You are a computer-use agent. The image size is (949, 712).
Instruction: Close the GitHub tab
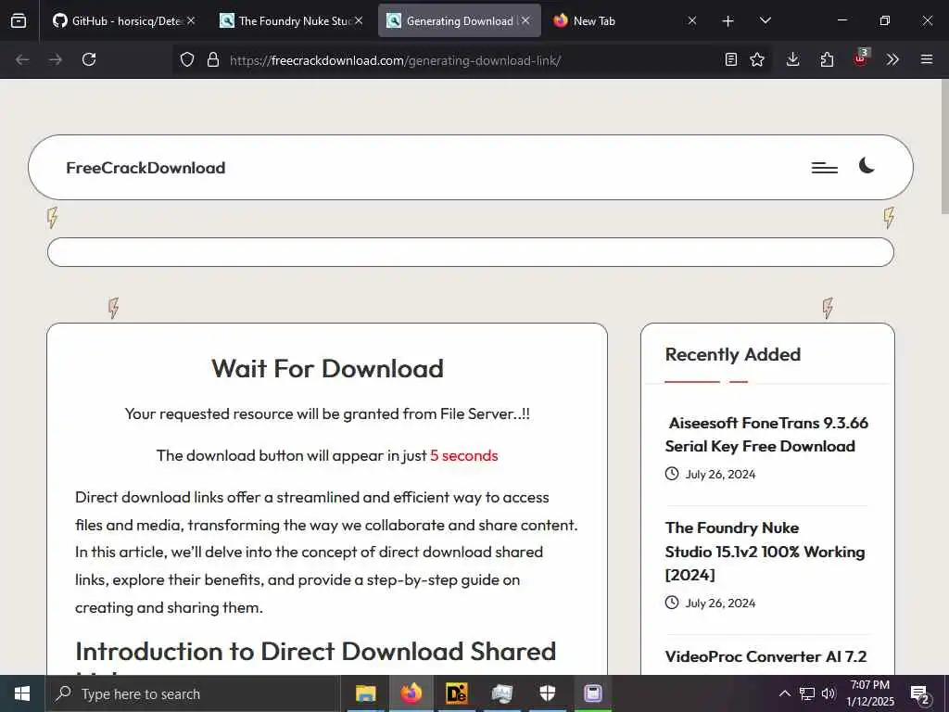(191, 20)
